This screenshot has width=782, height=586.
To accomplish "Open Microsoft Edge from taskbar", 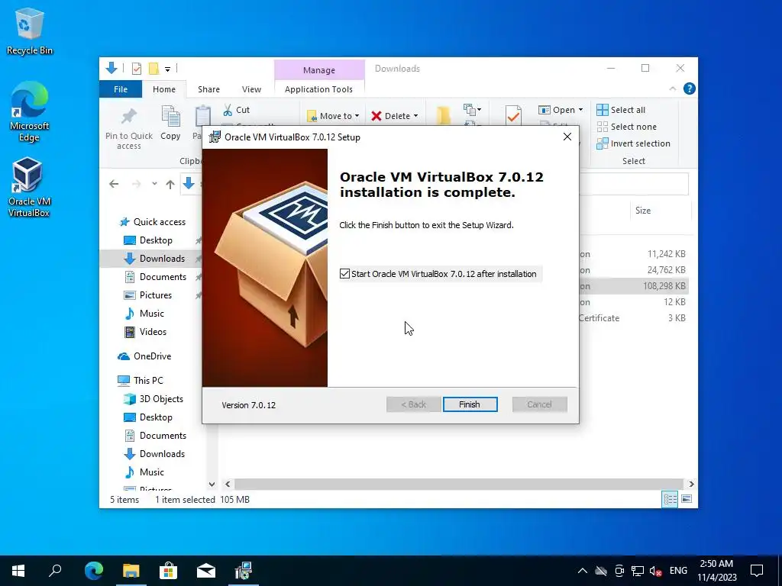I will click(x=93, y=571).
